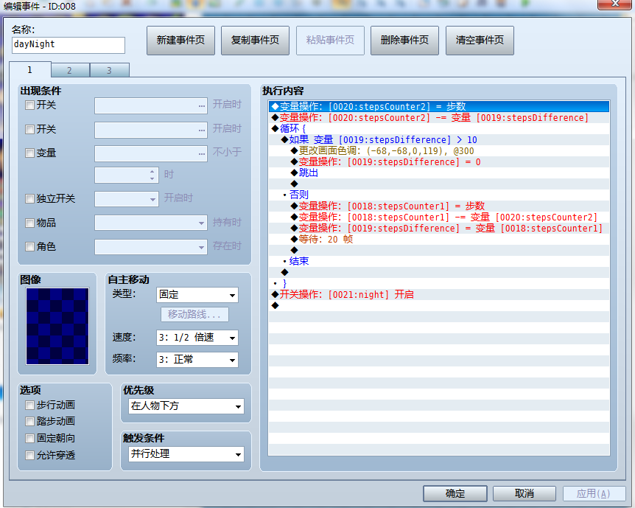Enable the 物品 condition checkbox

coord(29,223)
